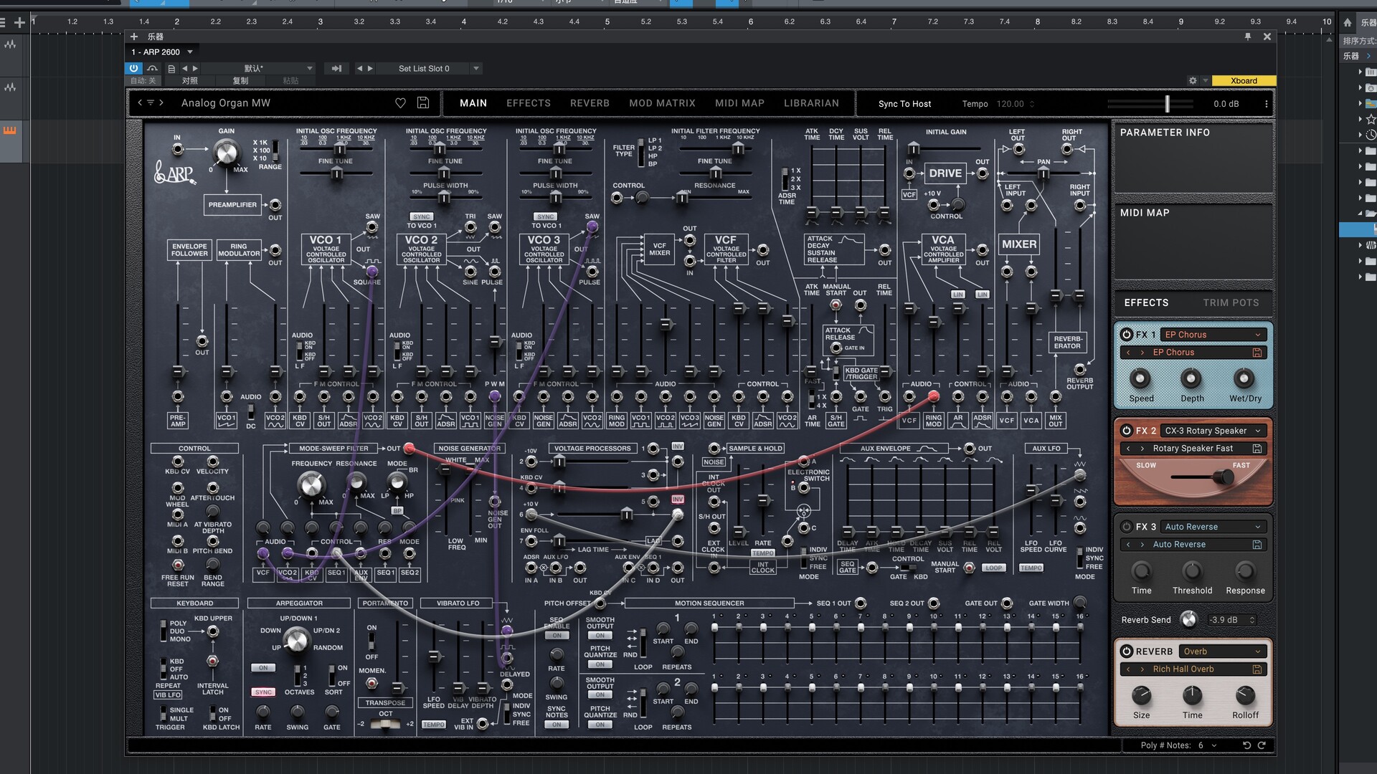The height and width of the screenshot is (774, 1377).
Task: Click the plus icon above track list
Action: tap(20, 23)
